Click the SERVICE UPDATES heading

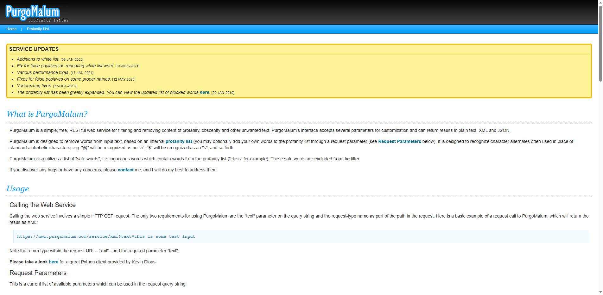(x=34, y=49)
